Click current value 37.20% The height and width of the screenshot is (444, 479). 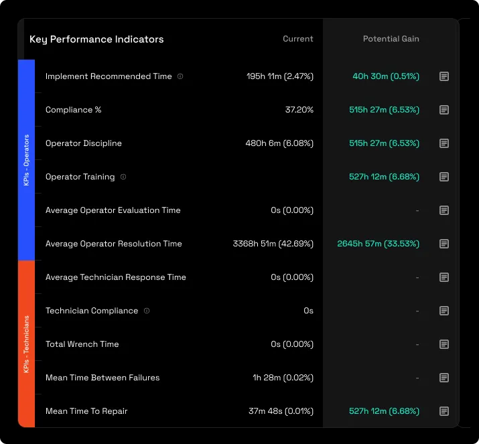[x=299, y=110]
